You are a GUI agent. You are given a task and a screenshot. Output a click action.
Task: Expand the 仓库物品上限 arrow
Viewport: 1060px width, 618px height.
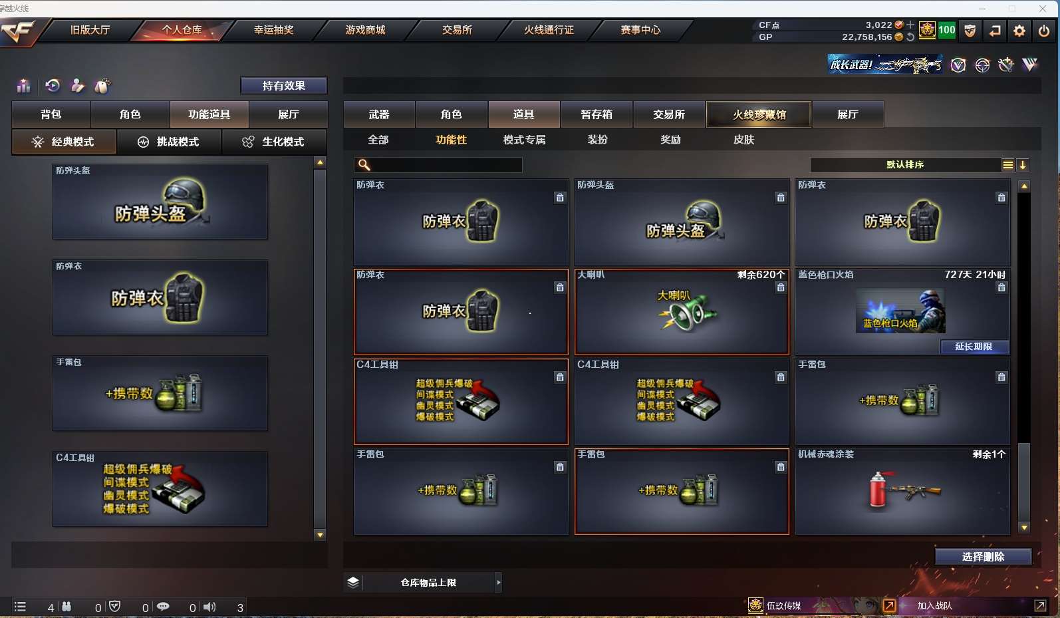499,583
